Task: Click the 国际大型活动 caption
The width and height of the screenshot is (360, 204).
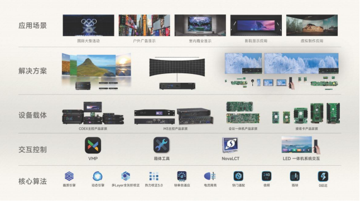Action: [x=88, y=41]
